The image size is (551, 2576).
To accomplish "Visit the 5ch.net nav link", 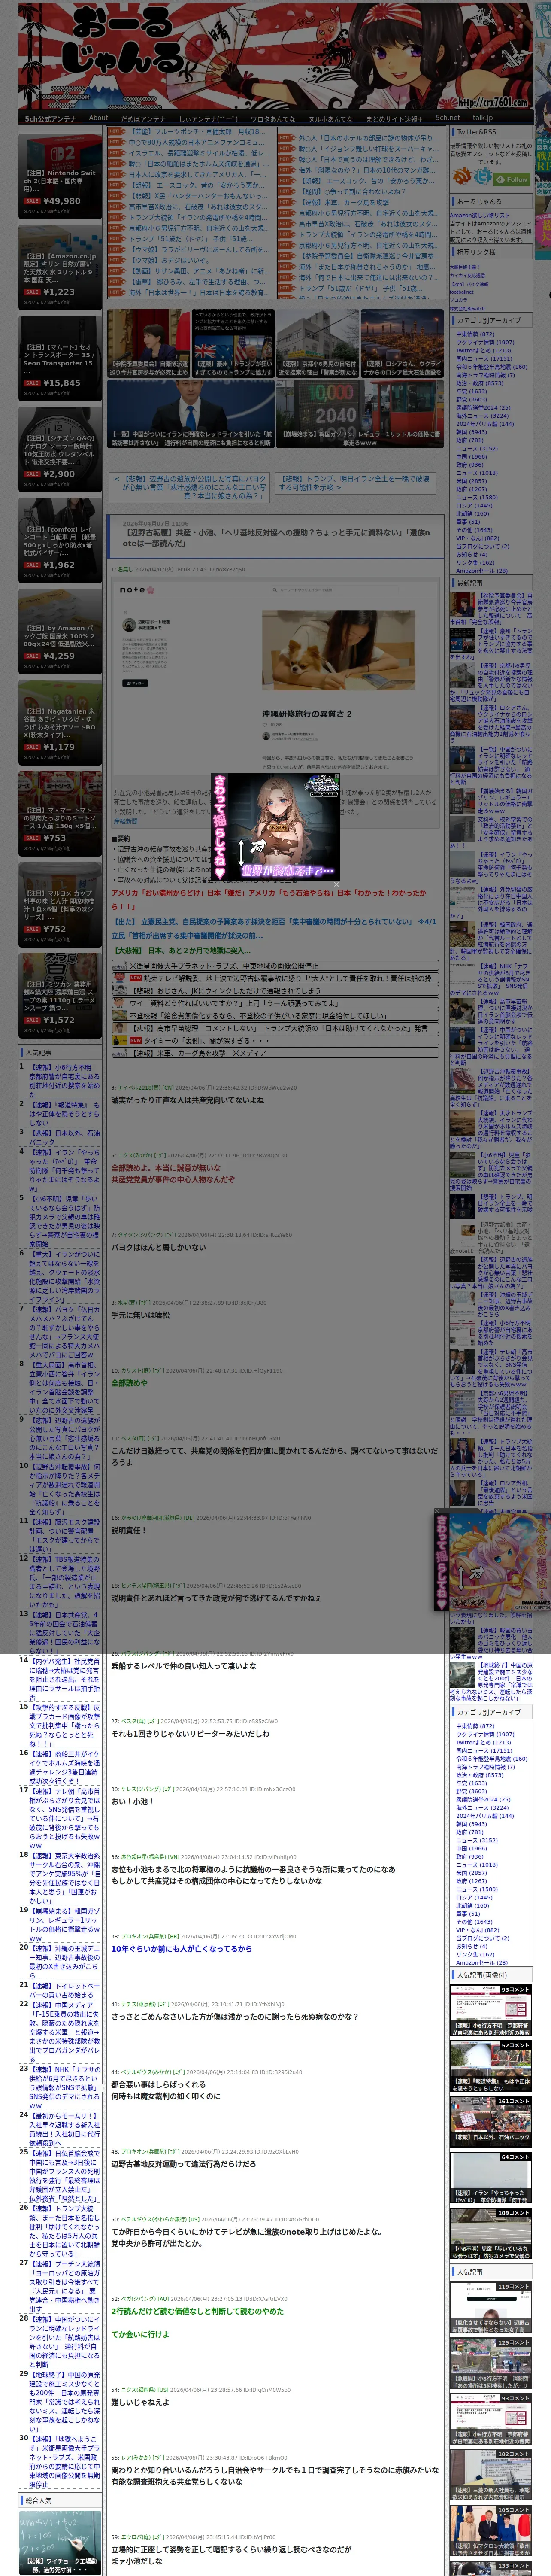I will click(x=447, y=118).
